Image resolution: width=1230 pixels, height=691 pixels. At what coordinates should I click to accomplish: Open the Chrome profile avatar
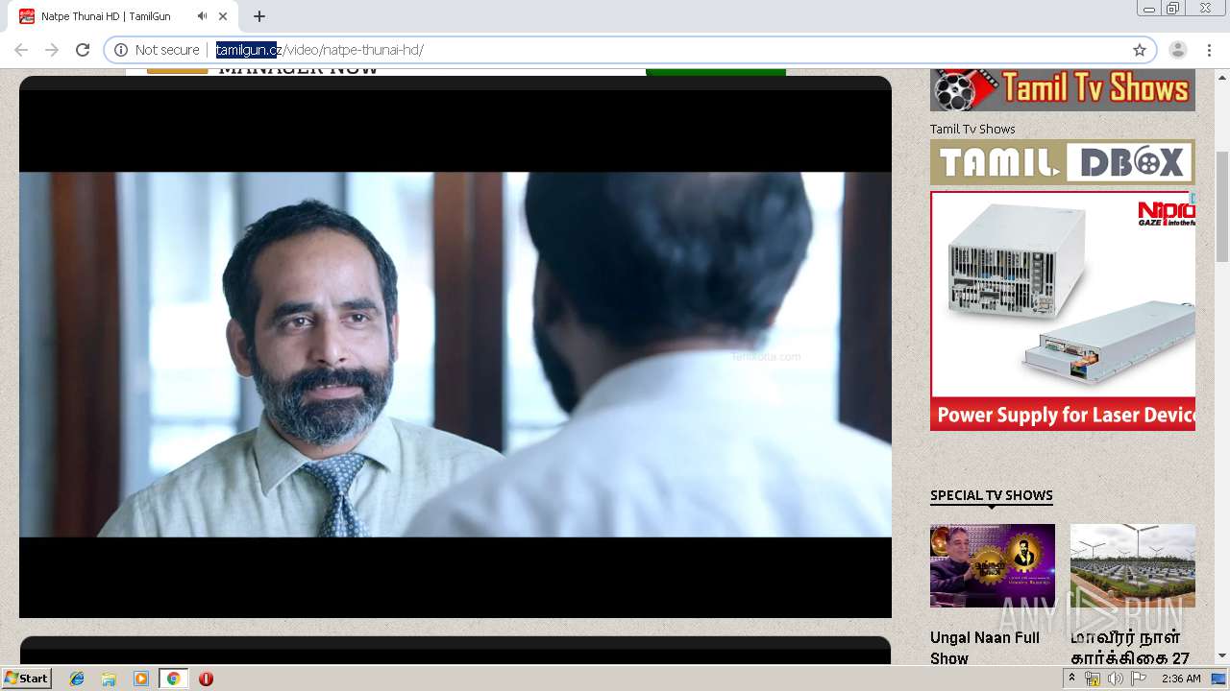pos(1178,50)
